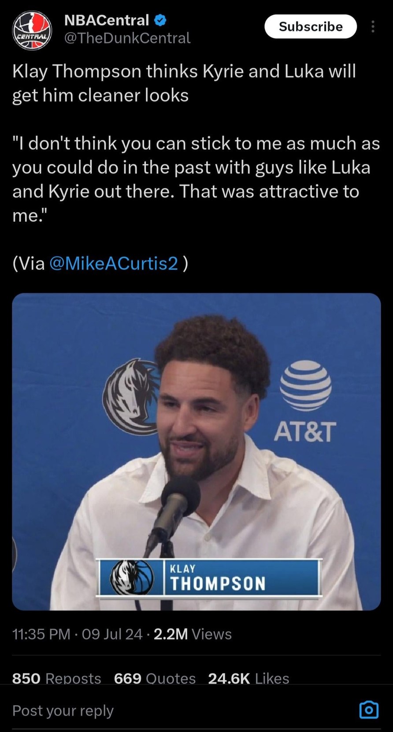This screenshot has height=732, width=393.
Task: Tap the blue verified badge
Action: (160, 20)
